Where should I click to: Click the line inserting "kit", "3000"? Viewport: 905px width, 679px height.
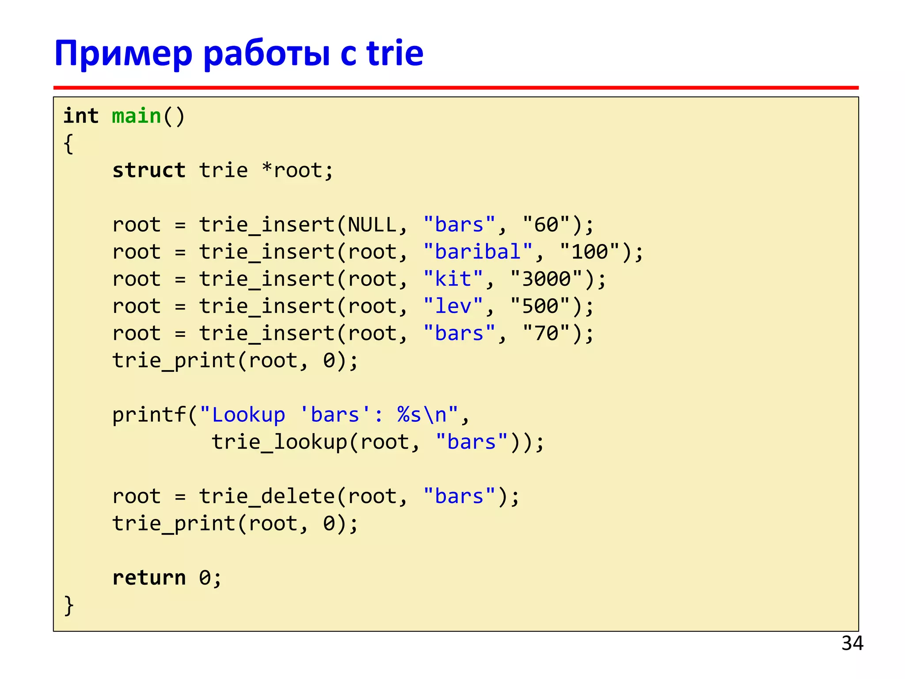[360, 279]
